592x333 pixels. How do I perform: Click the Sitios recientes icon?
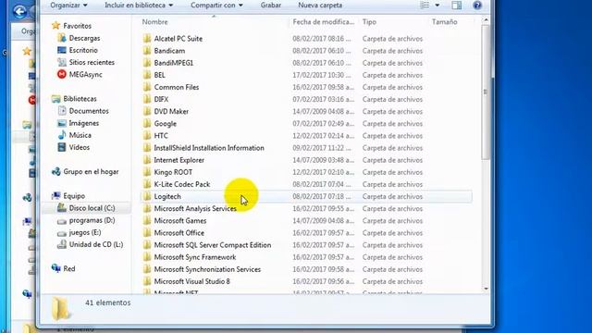click(x=62, y=62)
